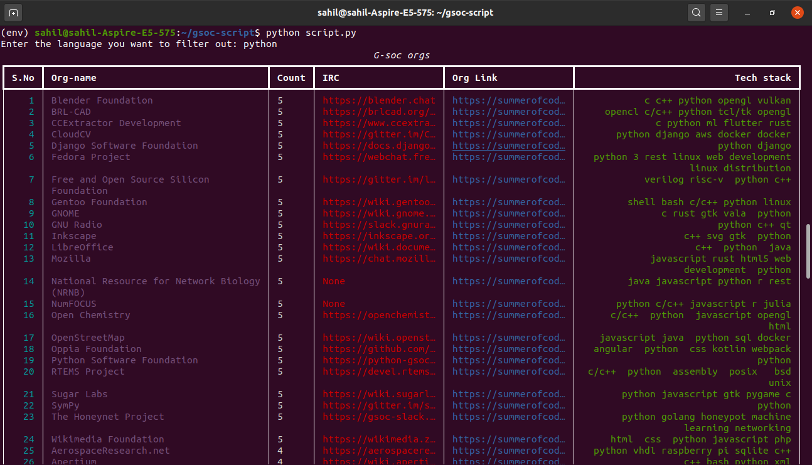
Task: Select the AerospaceResearch.net org name
Action: [x=110, y=451]
